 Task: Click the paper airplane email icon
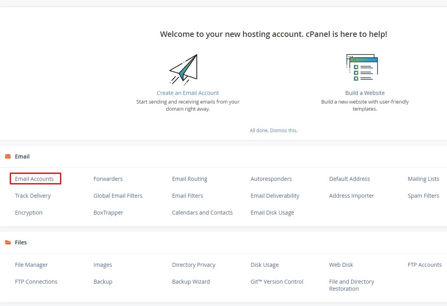point(184,69)
